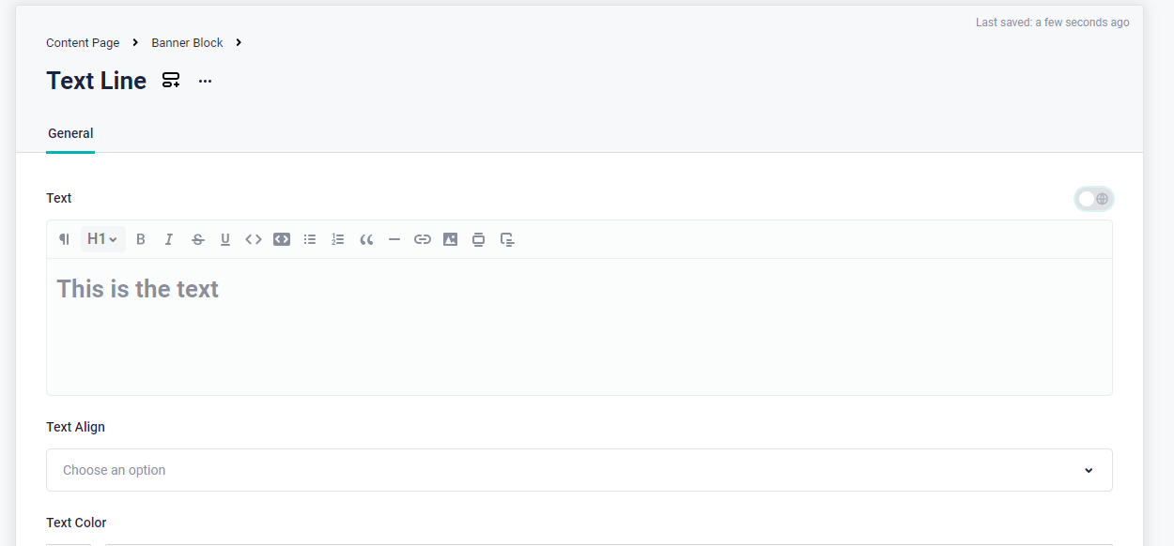This screenshot has width=1174, height=546.
Task: Insert a hyperlink into the text
Action: (x=423, y=239)
